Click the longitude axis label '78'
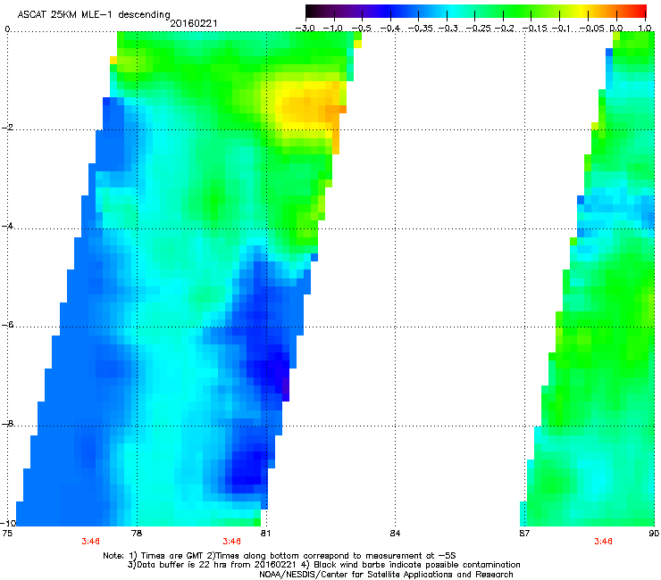The width and height of the screenshot is (661, 580). (137, 534)
